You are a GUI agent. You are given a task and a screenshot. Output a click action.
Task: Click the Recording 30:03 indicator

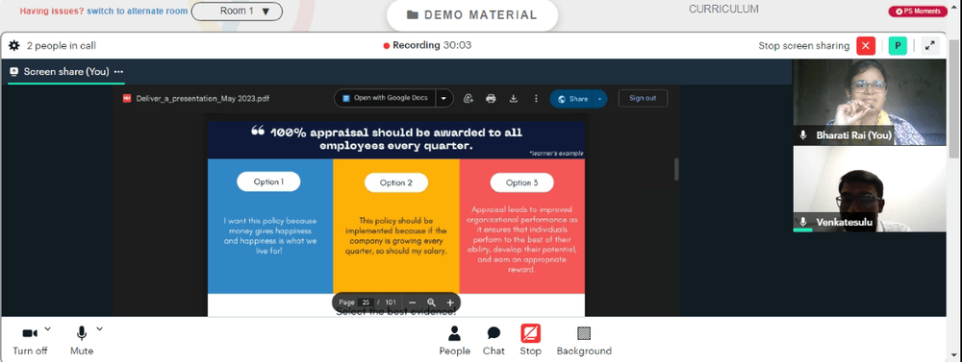[427, 45]
